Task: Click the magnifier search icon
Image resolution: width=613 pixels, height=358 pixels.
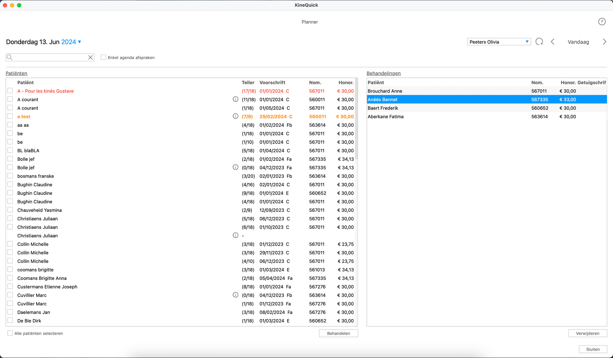Action: click(10, 57)
